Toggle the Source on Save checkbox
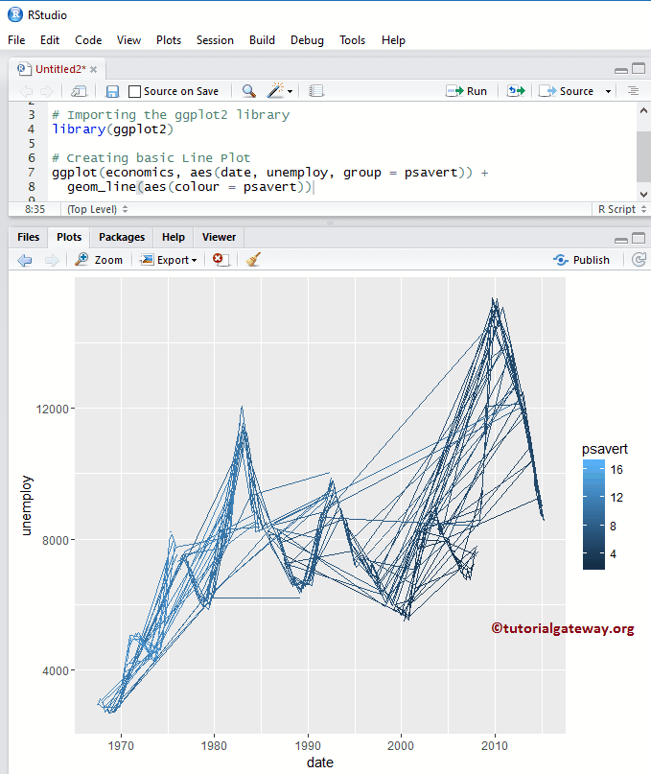 coord(134,91)
